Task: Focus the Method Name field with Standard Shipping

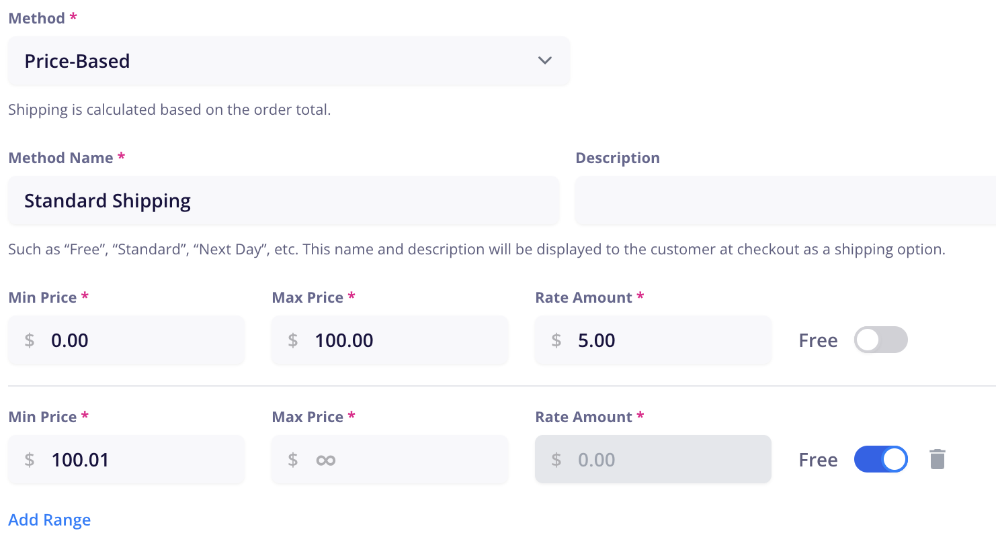Action: pyautogui.click(x=284, y=201)
